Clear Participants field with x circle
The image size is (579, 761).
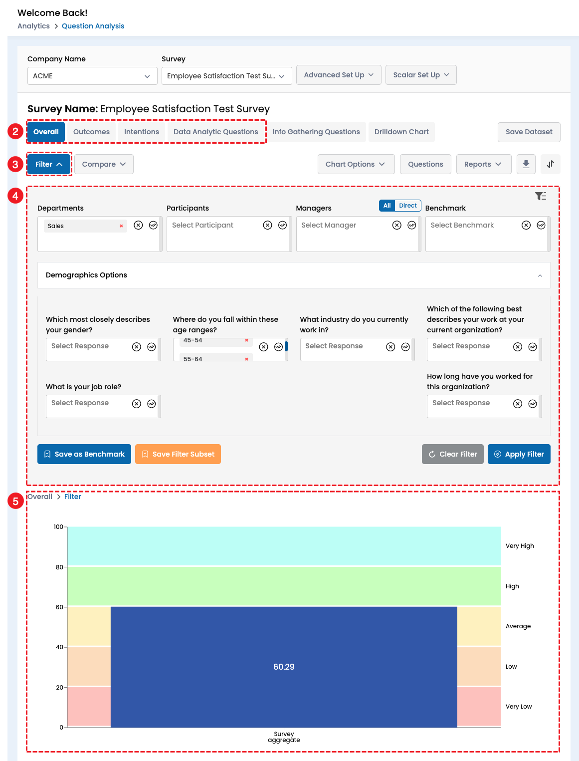268,225
